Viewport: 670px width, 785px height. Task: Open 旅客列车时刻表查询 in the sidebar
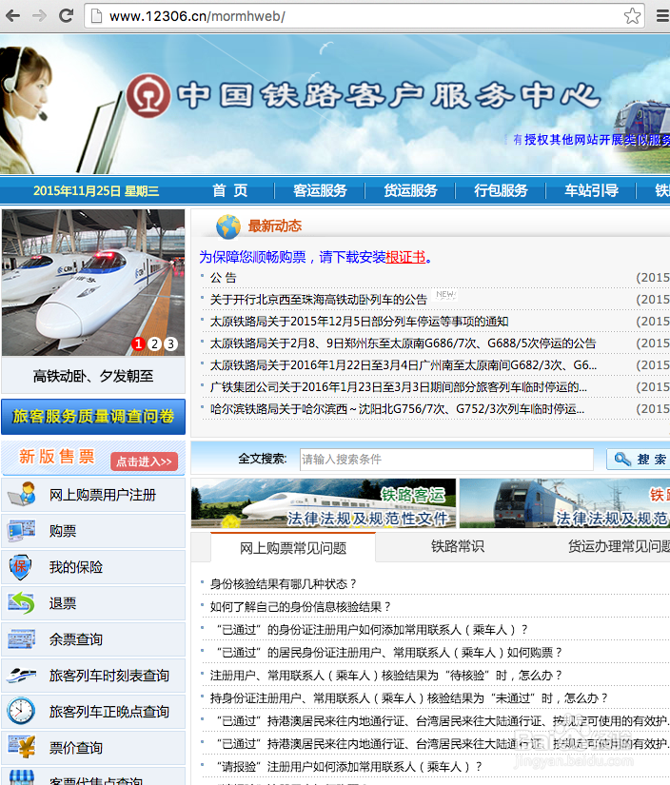(x=93, y=676)
